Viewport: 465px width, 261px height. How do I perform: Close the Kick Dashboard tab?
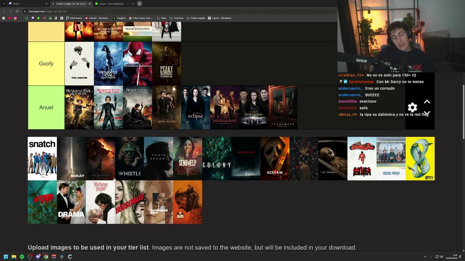[133, 4]
